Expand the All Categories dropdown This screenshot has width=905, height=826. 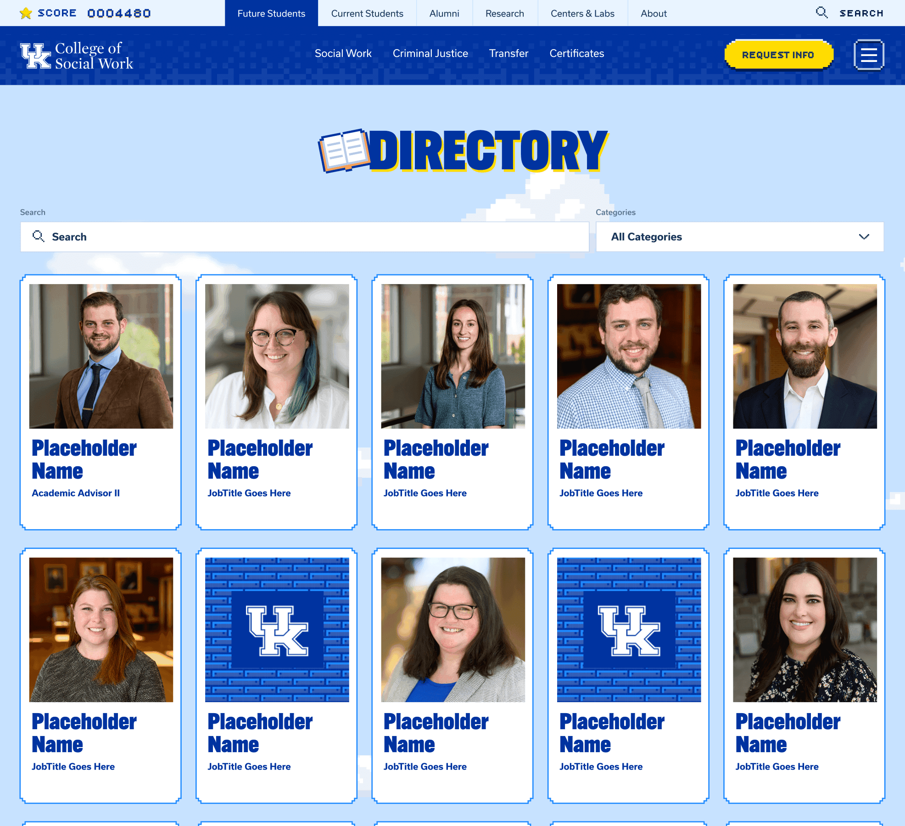(740, 237)
